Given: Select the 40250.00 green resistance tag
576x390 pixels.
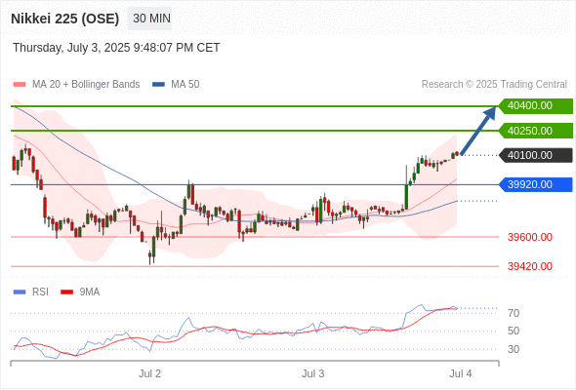Looking at the screenshot, I should click(536, 131).
